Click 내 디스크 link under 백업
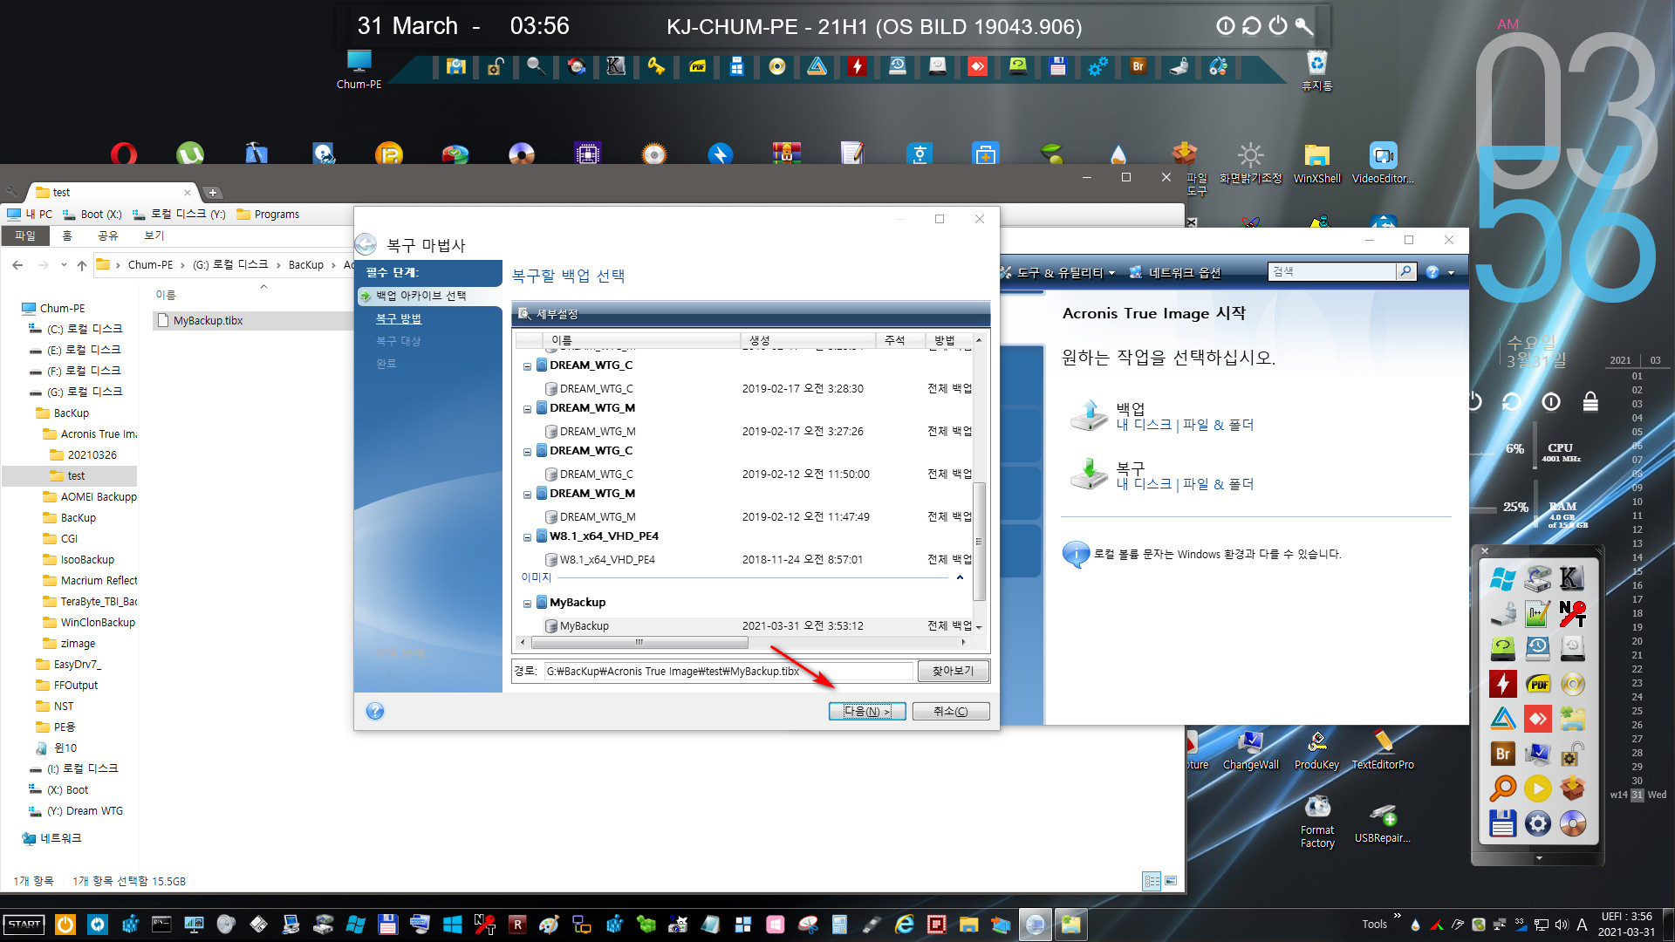The image size is (1675, 942). pyautogui.click(x=1144, y=425)
